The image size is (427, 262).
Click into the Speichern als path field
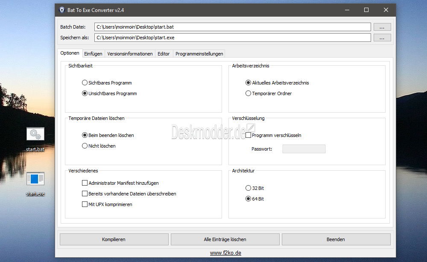[x=233, y=38]
